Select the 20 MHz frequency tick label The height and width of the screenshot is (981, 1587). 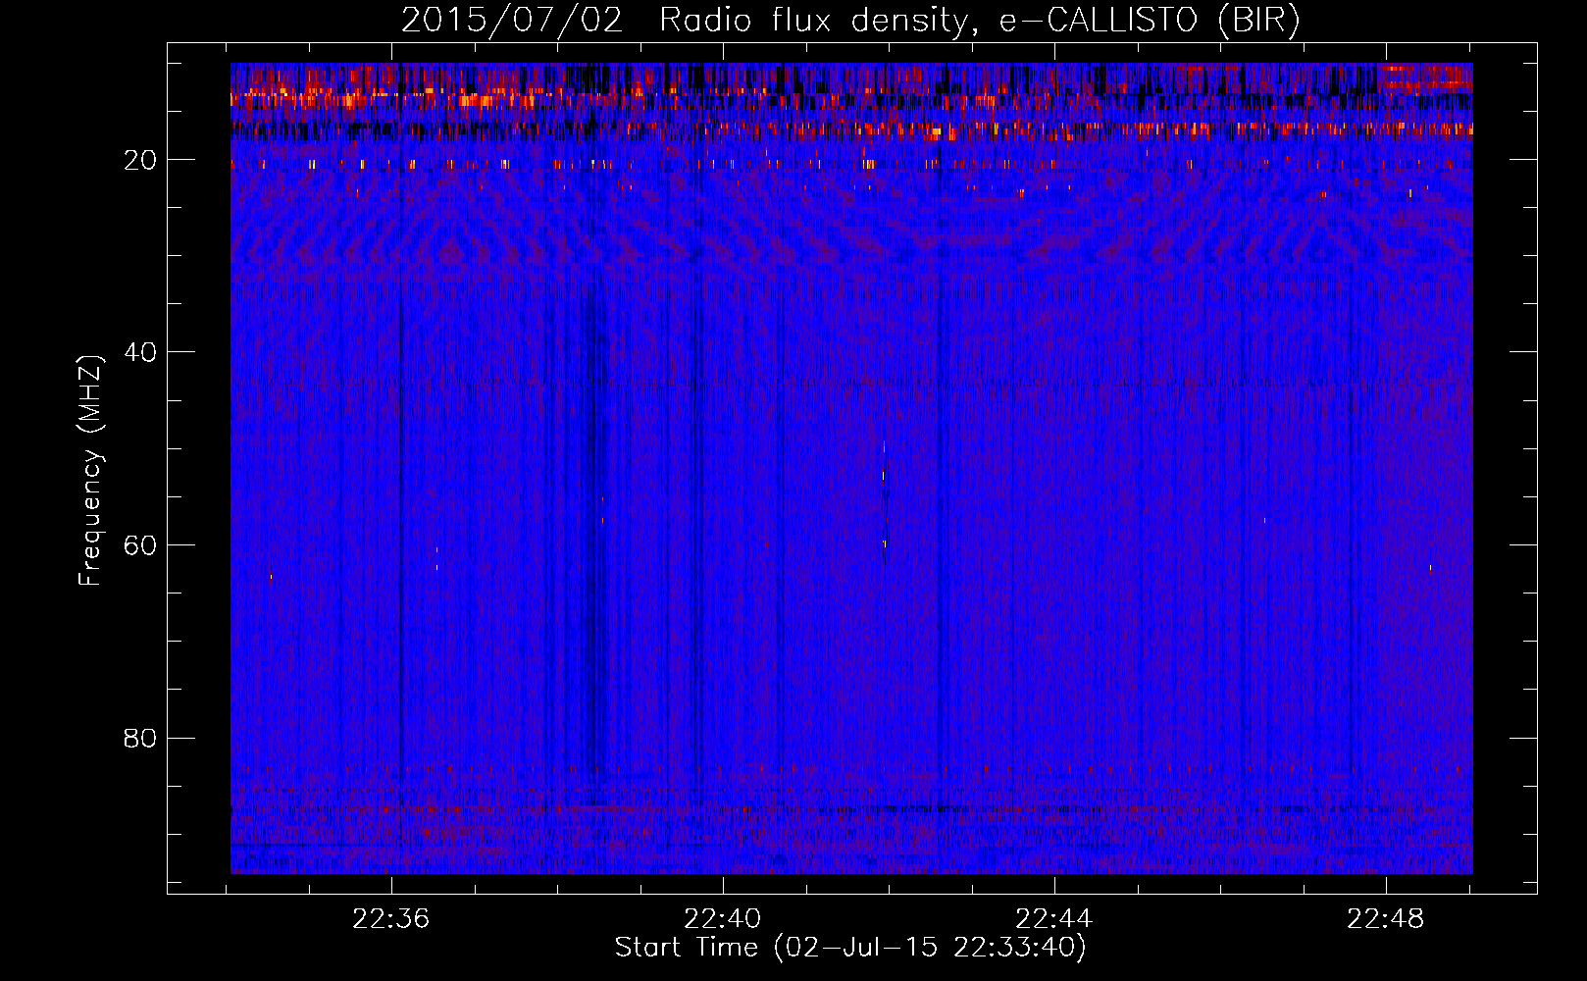point(141,160)
